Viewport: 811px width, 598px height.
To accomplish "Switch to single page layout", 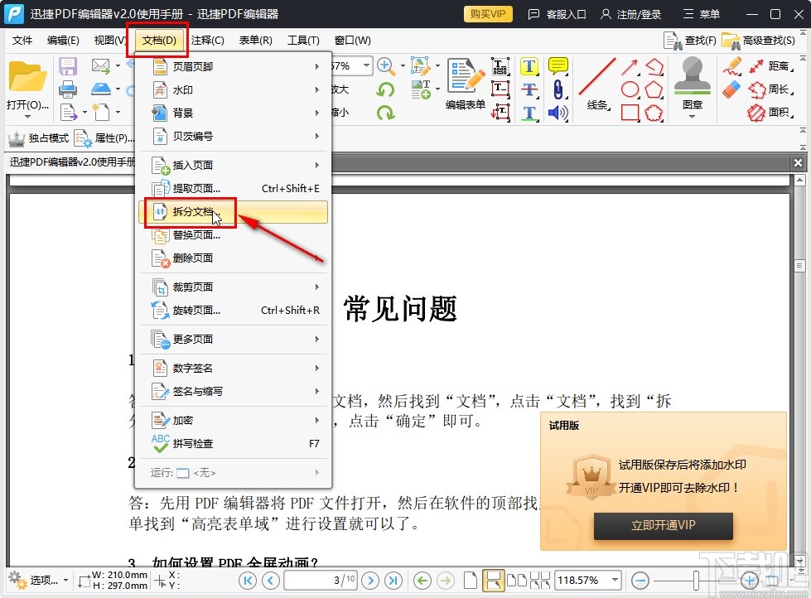I will pyautogui.click(x=471, y=581).
